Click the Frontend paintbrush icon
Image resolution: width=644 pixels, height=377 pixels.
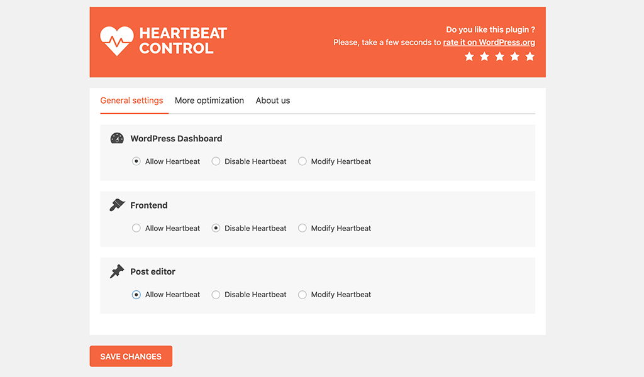(x=117, y=205)
